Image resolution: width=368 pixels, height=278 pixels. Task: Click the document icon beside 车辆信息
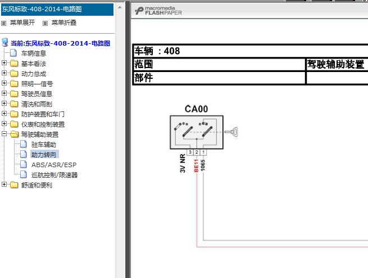pos(13,53)
